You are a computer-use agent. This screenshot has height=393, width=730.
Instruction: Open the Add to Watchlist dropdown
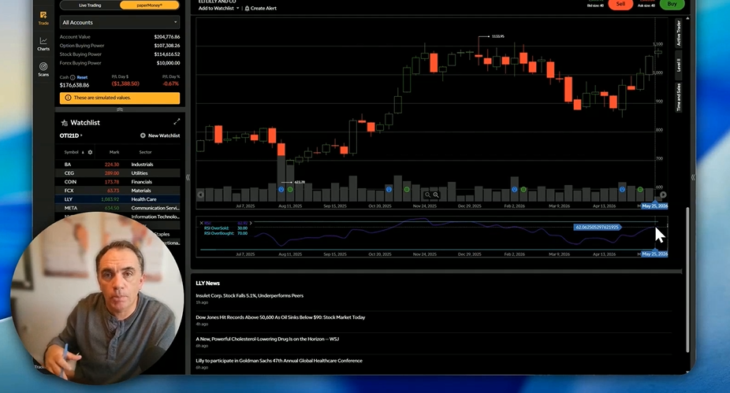point(218,9)
